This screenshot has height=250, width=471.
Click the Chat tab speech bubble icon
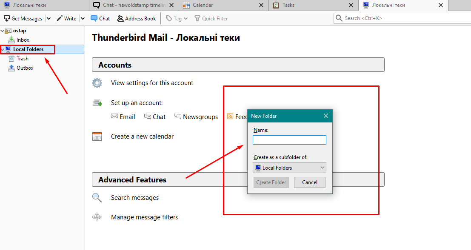point(97,5)
